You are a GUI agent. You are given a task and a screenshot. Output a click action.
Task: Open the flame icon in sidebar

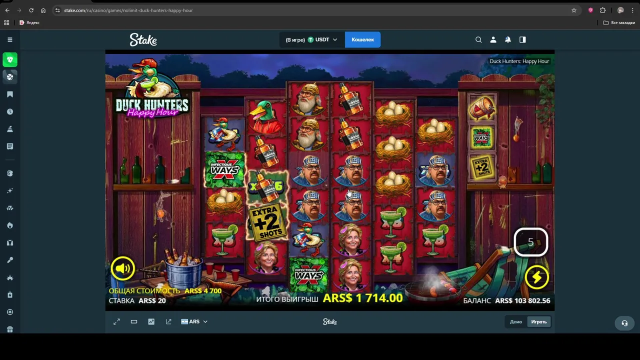pos(9,225)
